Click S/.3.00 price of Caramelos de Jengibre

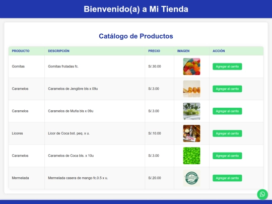click(154, 89)
